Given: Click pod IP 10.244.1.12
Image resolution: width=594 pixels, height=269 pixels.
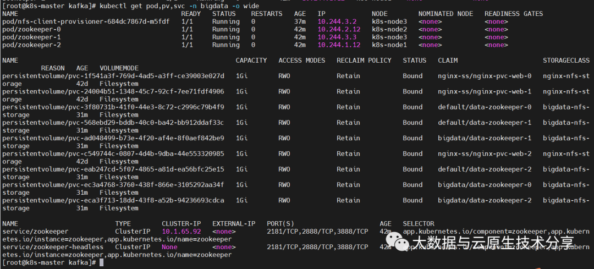Looking at the screenshot, I should pyautogui.click(x=339, y=45).
